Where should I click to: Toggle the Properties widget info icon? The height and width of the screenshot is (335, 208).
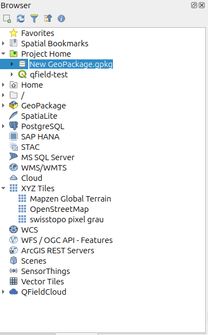(61, 19)
